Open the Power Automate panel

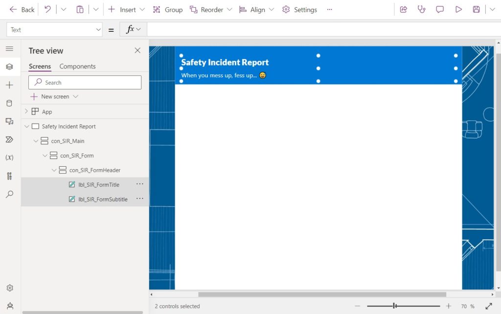(x=9, y=139)
